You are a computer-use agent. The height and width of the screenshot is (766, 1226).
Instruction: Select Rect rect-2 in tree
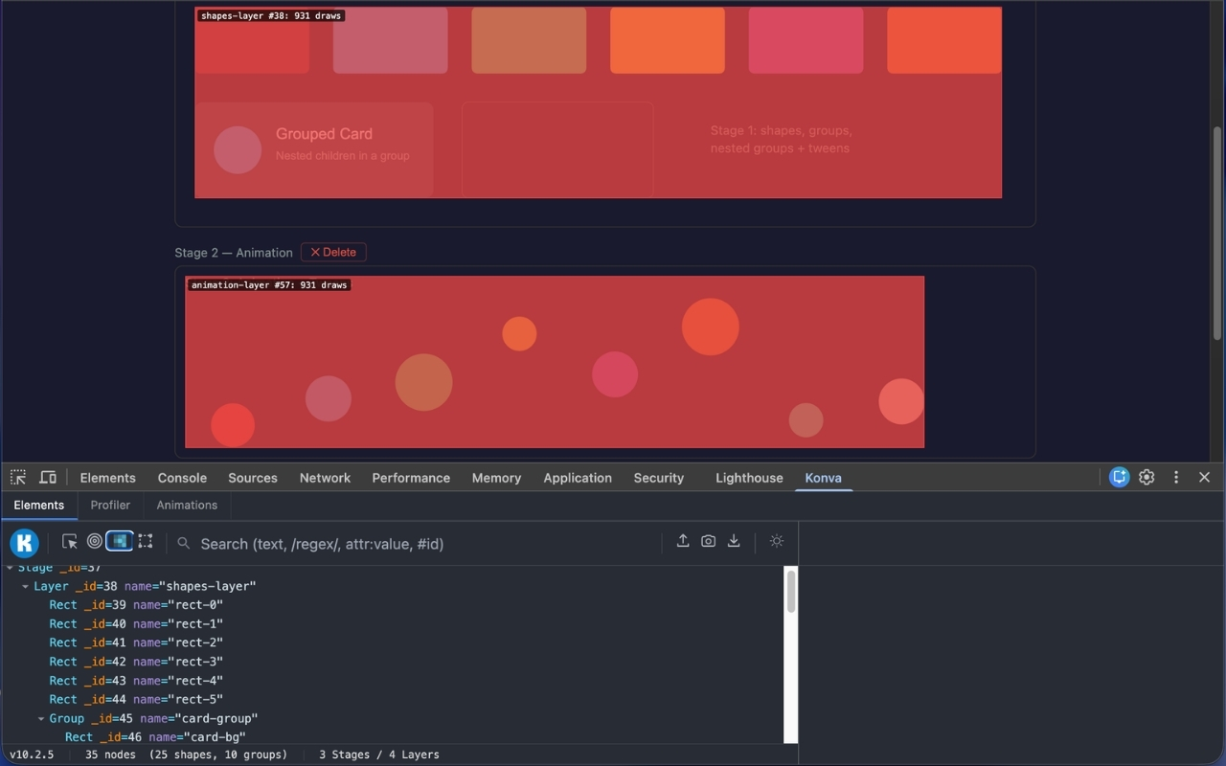coord(393,642)
